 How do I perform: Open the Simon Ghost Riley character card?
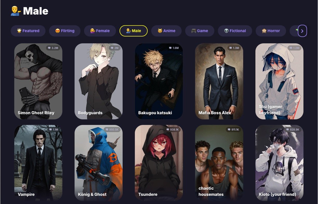38,81
